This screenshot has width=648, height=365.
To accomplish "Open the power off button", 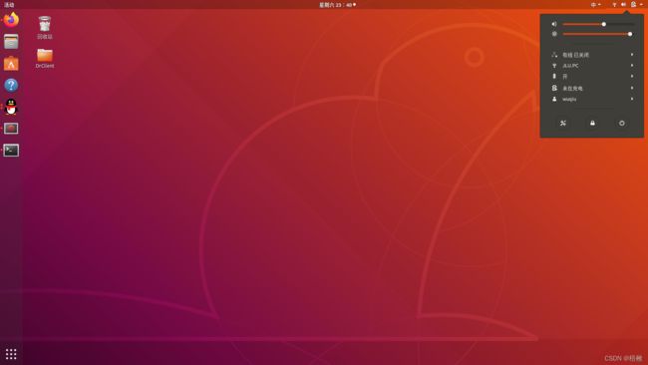I will [x=621, y=124].
